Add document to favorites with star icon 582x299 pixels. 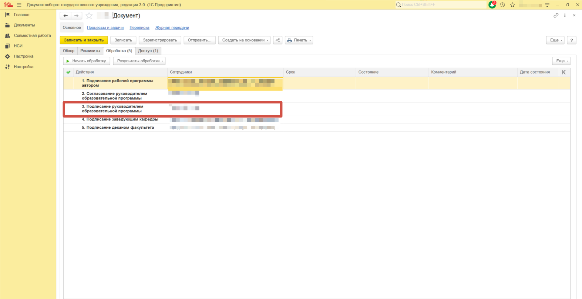pyautogui.click(x=89, y=16)
